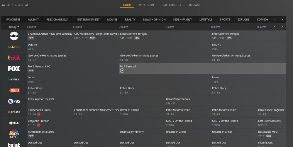Screen dimensions: 293x147
Task: Switch to the What's On tab
Action: coord(146,5)
